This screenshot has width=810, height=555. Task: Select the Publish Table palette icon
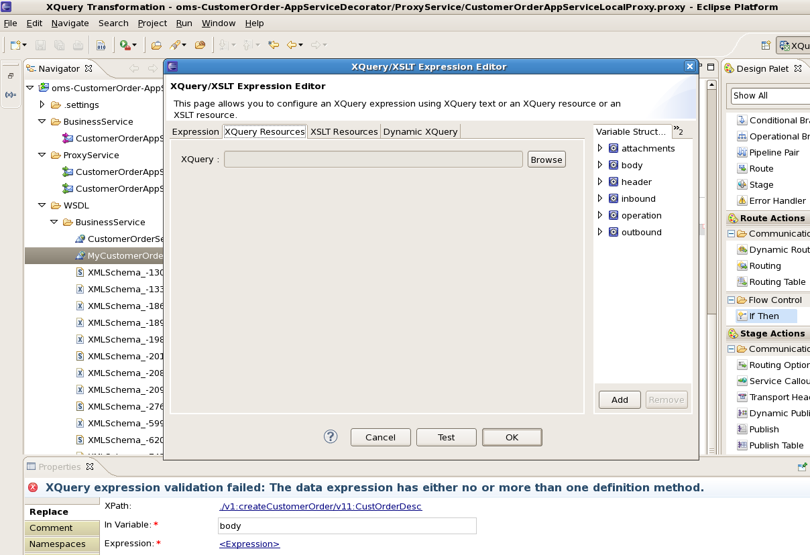tap(742, 445)
